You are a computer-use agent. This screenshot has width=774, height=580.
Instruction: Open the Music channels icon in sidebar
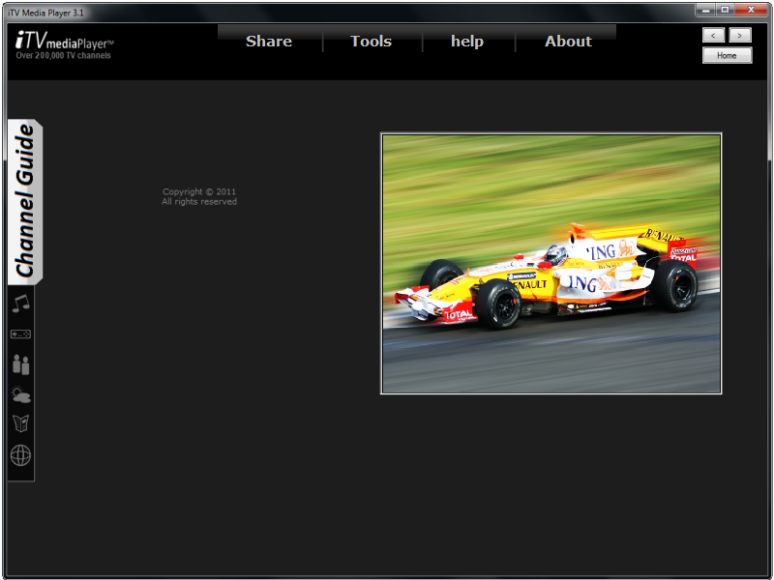(x=20, y=304)
